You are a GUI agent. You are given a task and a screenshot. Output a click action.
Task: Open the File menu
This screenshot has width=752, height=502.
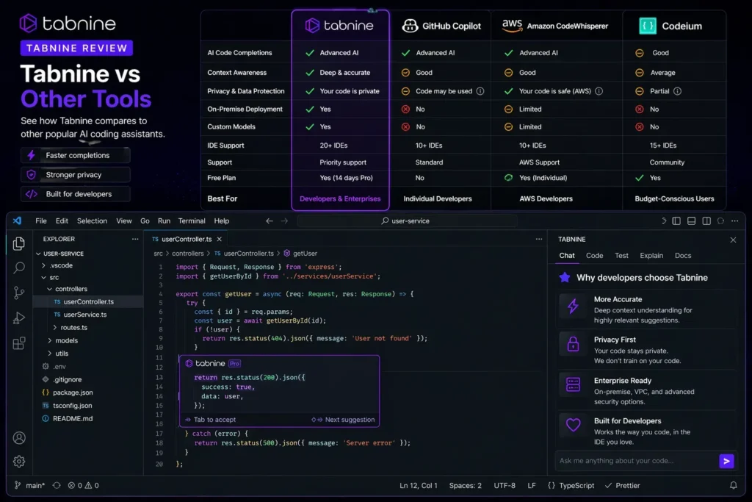[41, 220]
